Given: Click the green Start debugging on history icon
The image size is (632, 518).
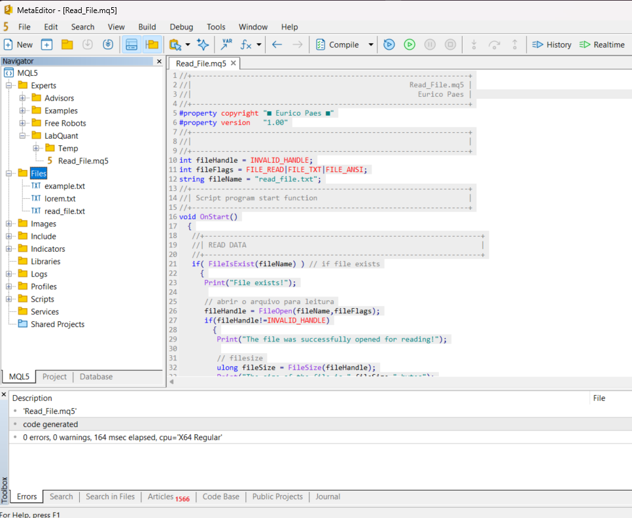Looking at the screenshot, I should 410,44.
